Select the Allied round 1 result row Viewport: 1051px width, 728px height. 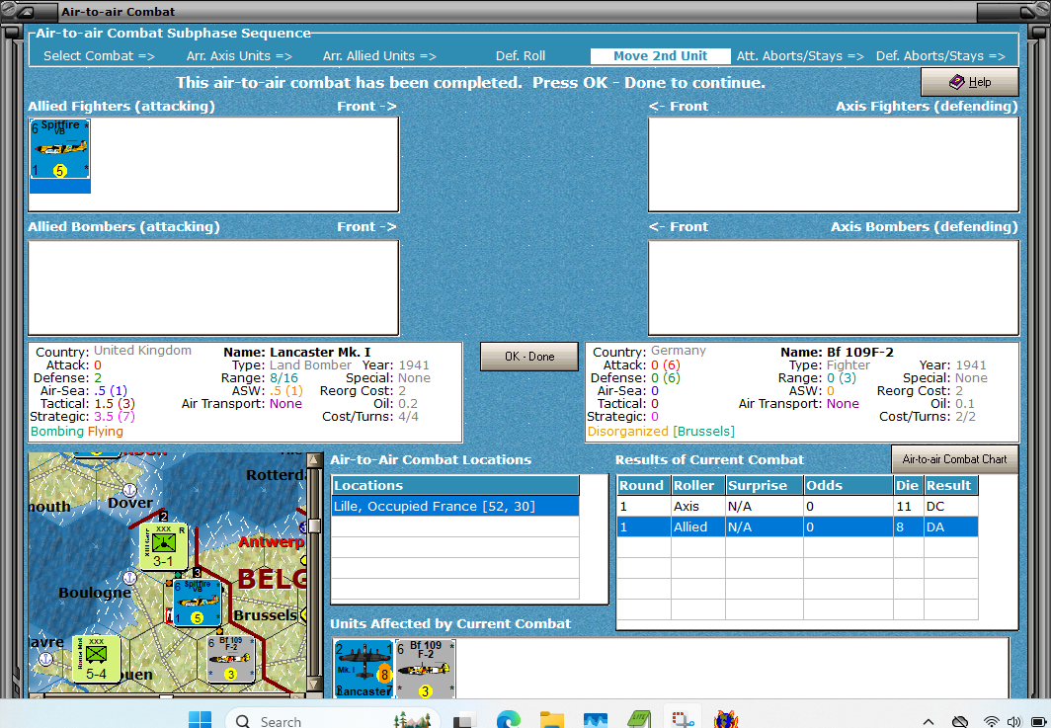click(x=797, y=526)
